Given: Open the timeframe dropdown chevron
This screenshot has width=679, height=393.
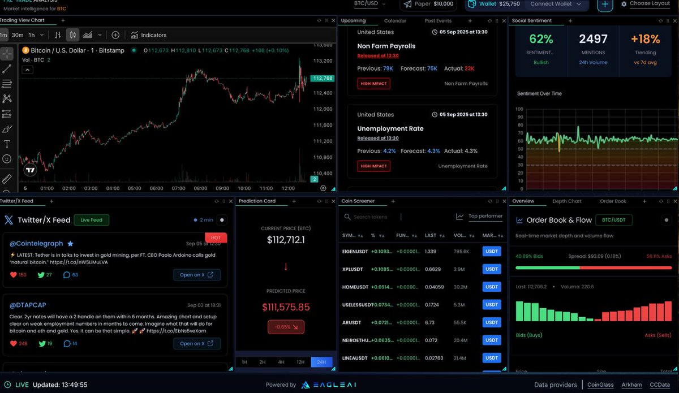Looking at the screenshot, I should (x=42, y=35).
